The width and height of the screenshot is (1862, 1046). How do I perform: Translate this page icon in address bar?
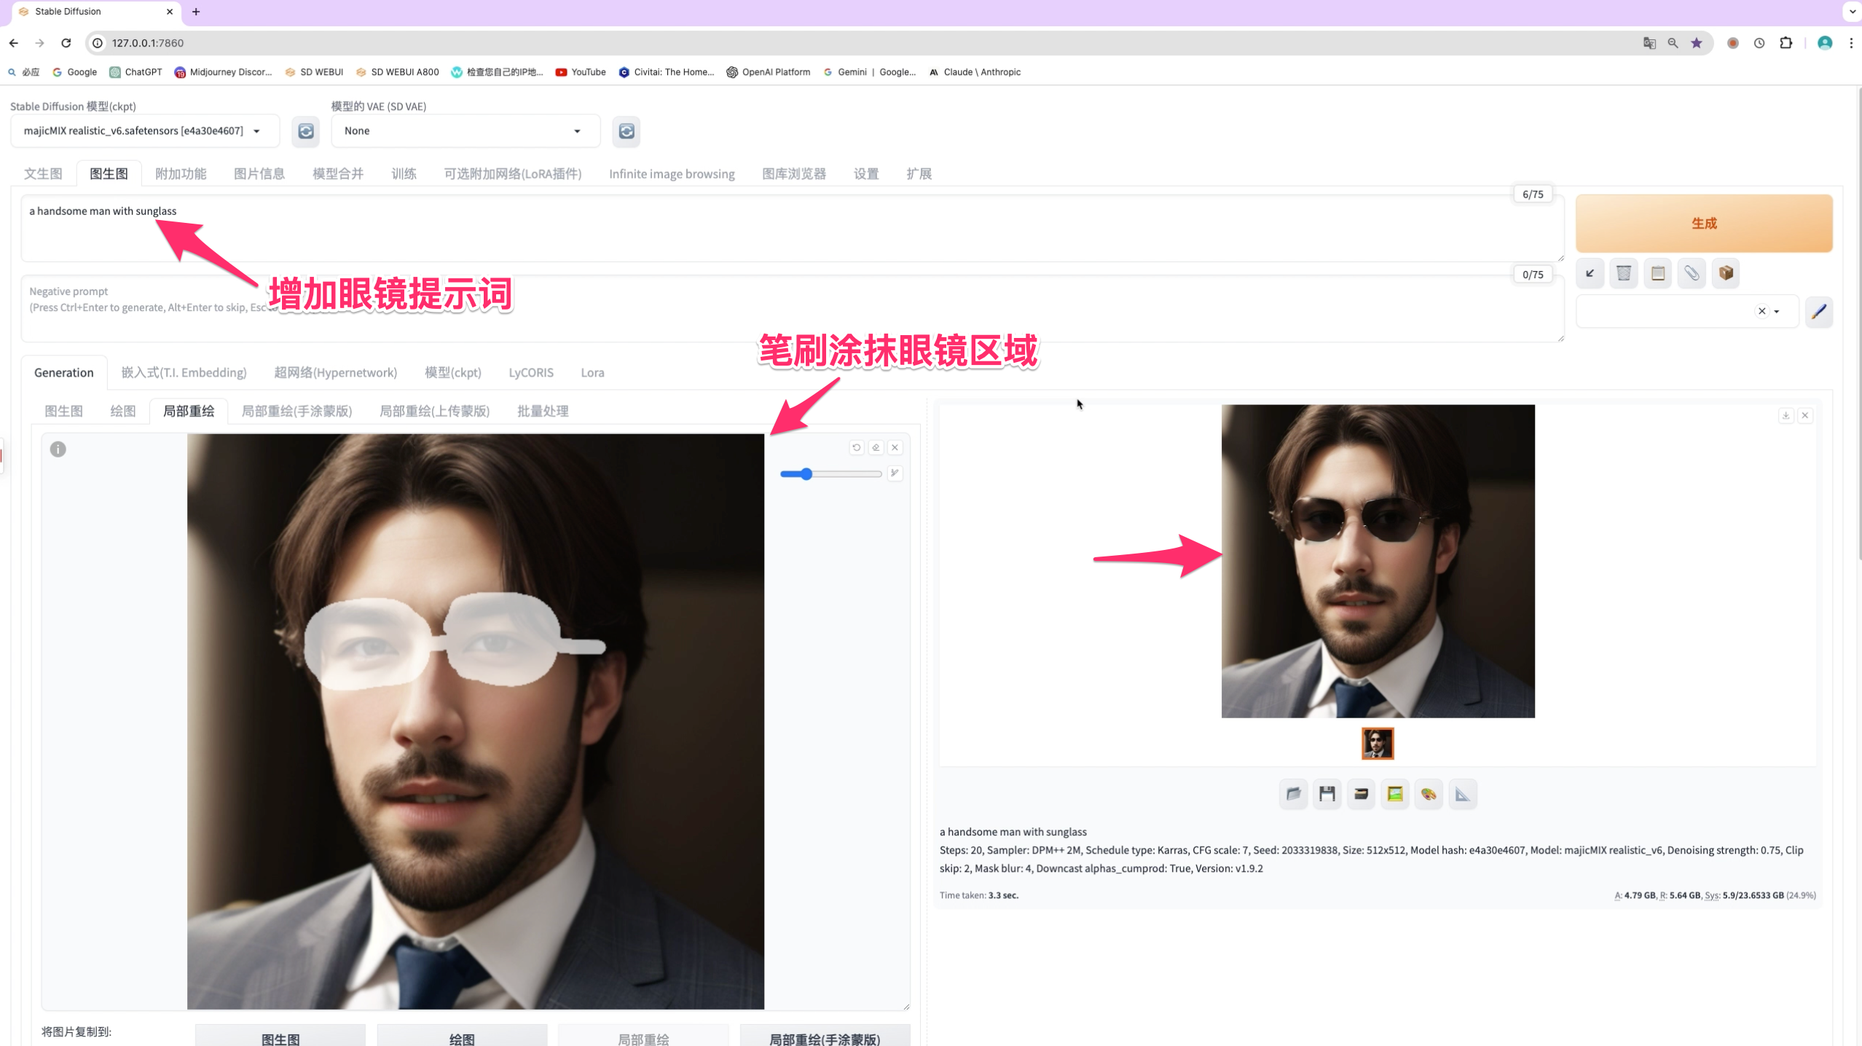pos(1649,43)
